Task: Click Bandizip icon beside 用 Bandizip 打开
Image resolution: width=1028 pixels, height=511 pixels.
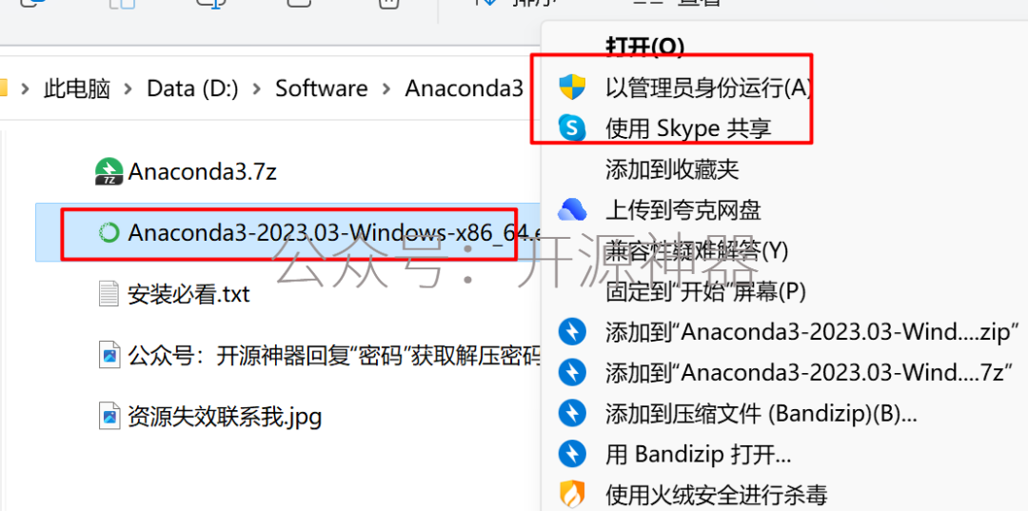Action: coord(572,453)
